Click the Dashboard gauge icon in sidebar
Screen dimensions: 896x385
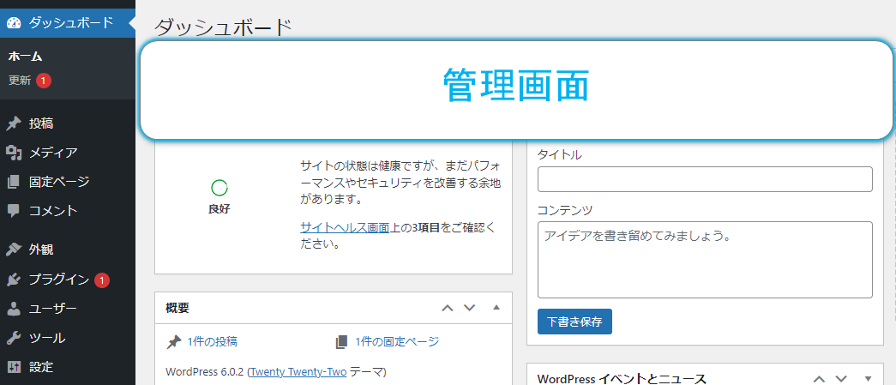click(15, 23)
